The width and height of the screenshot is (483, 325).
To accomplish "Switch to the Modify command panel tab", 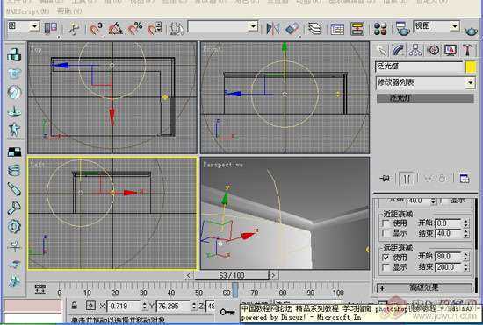I will coord(399,50).
